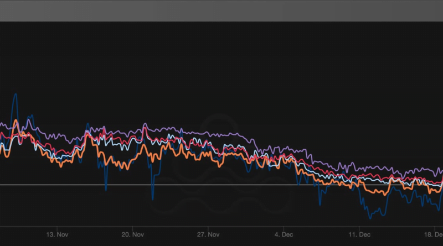This screenshot has height=246, width=443.
Task: Click the "18. Dec" label at right edge
Action: [433, 234]
